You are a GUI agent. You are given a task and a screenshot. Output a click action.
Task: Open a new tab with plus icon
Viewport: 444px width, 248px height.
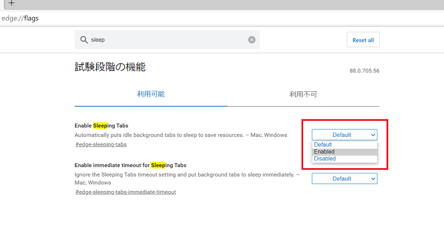point(11,3)
